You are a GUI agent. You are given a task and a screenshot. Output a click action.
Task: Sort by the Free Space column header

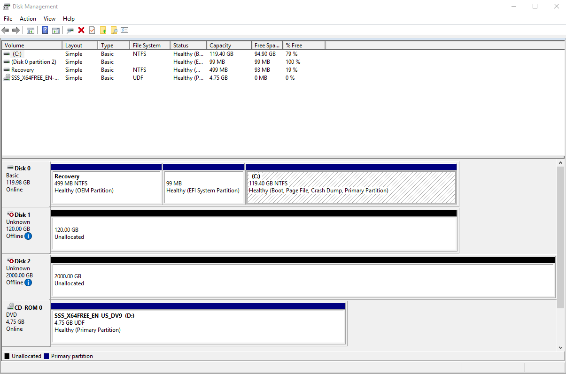[x=267, y=46]
